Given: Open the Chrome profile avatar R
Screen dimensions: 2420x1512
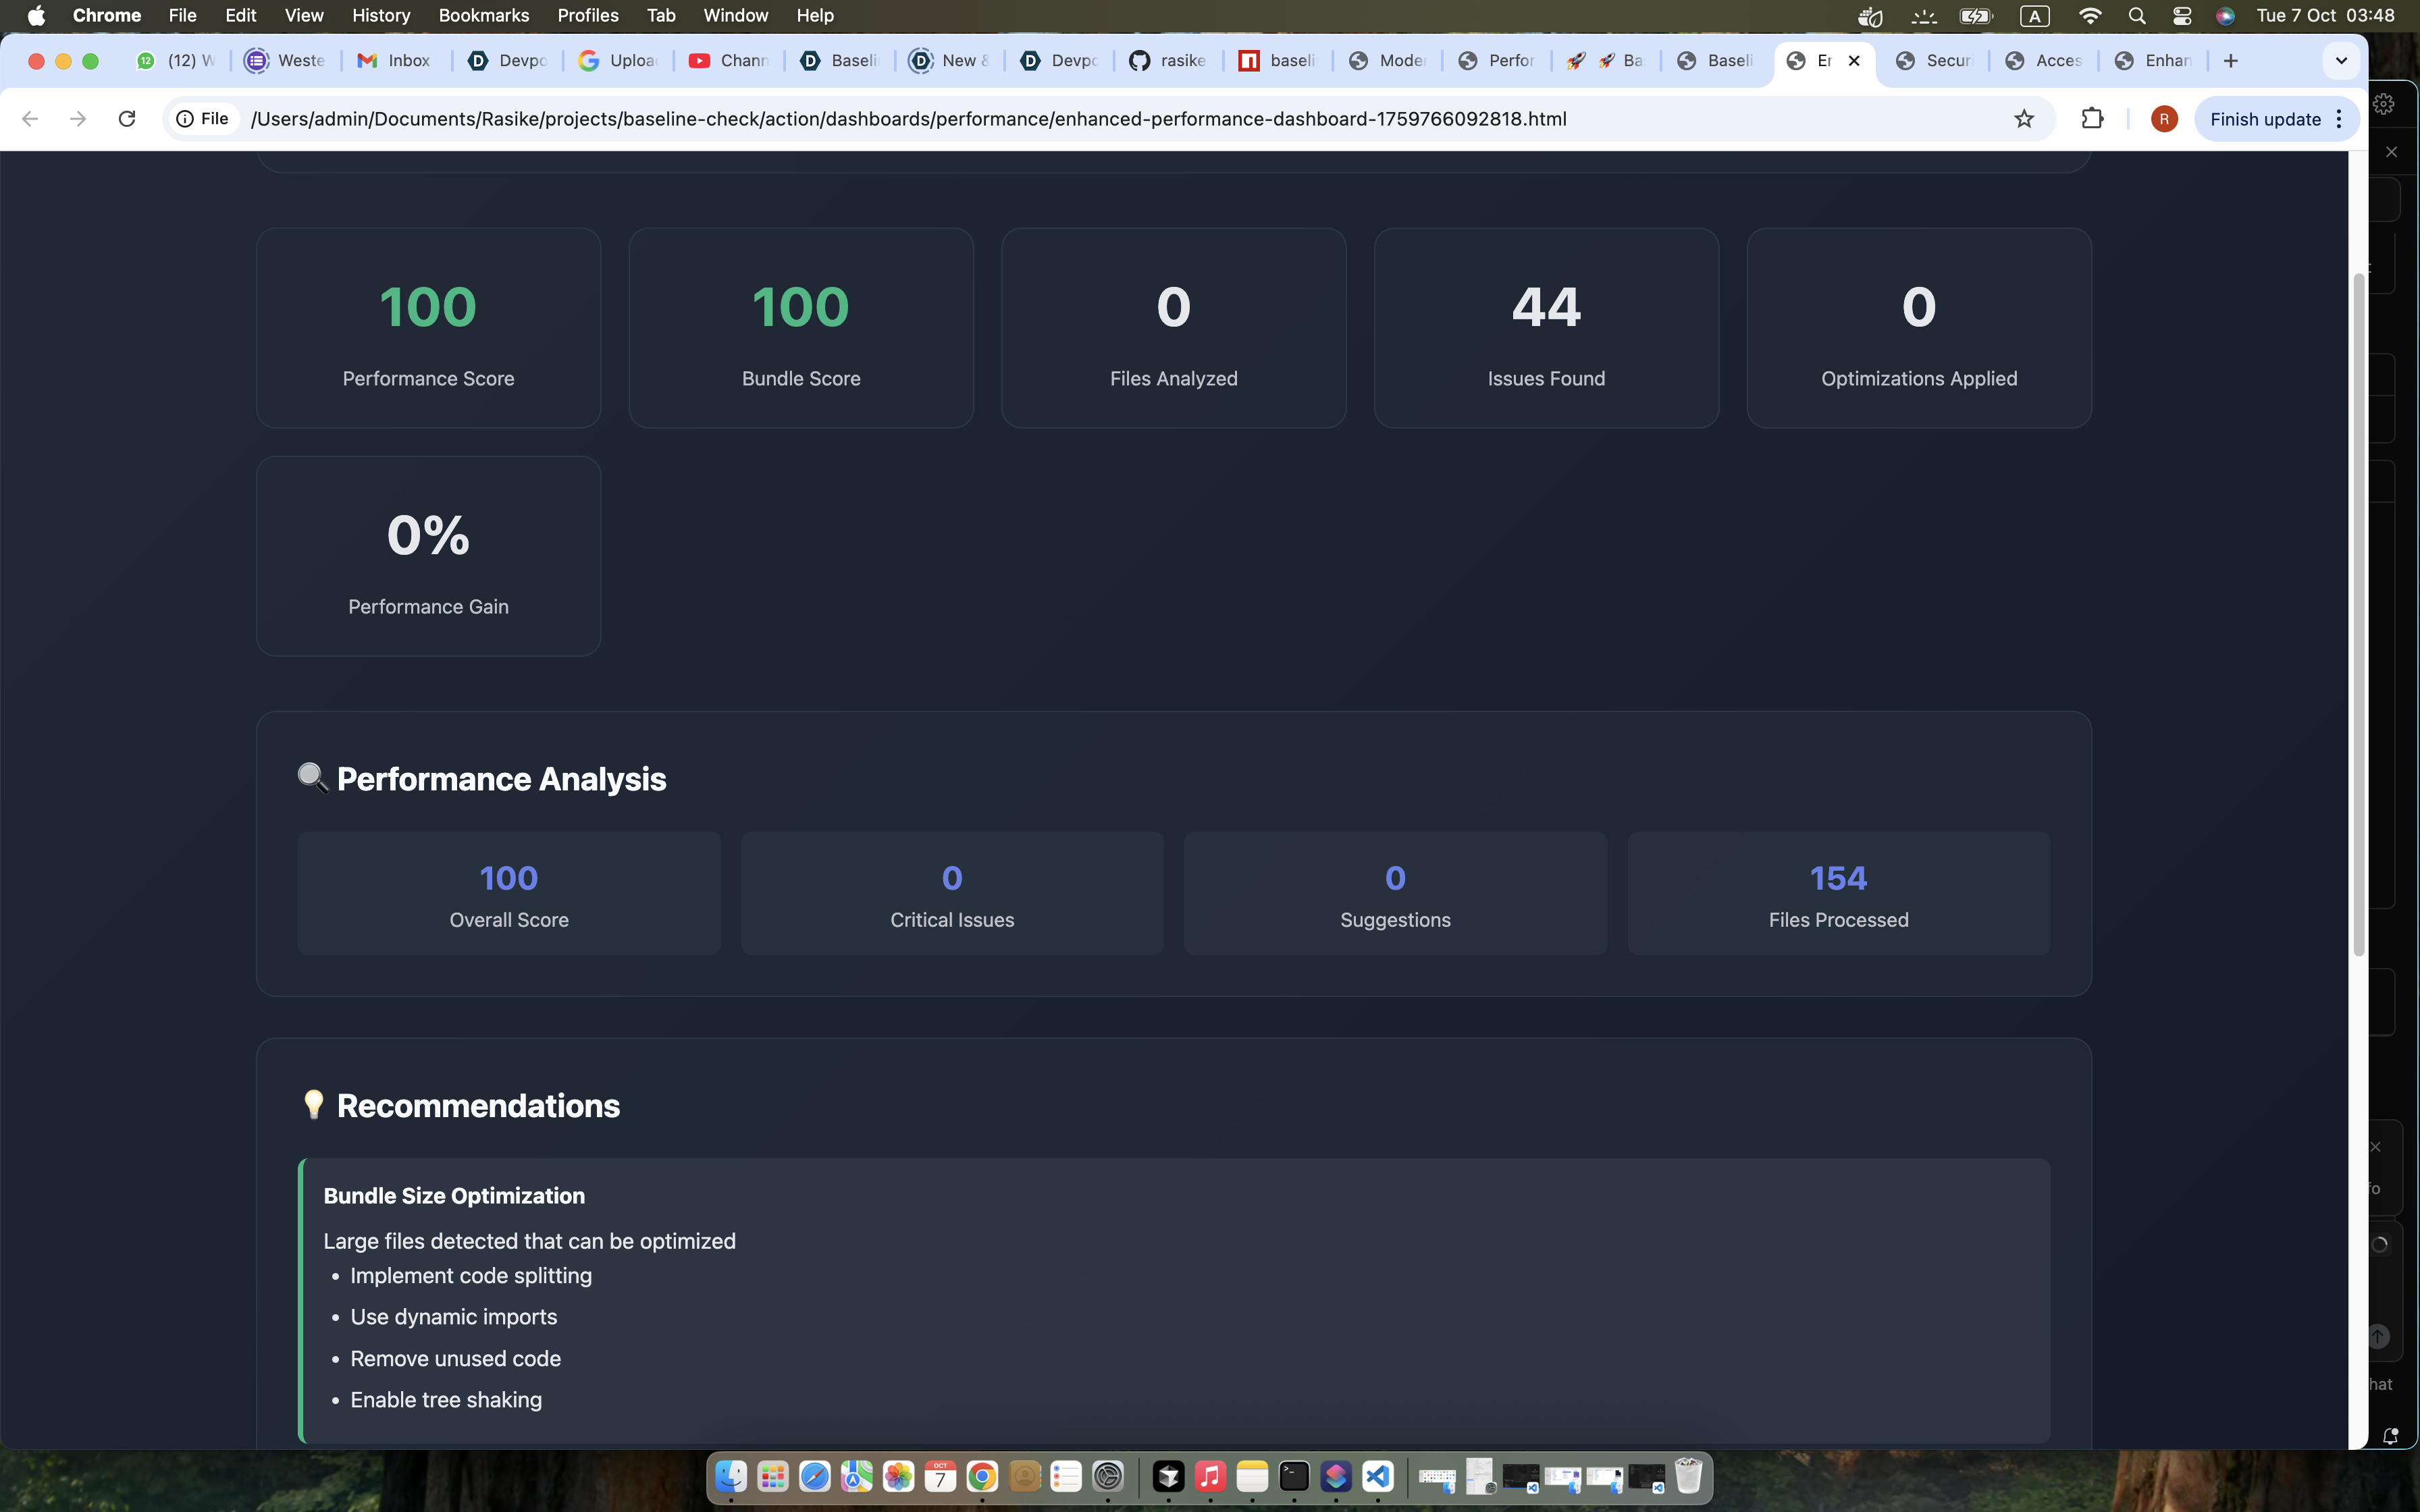Looking at the screenshot, I should [2164, 119].
